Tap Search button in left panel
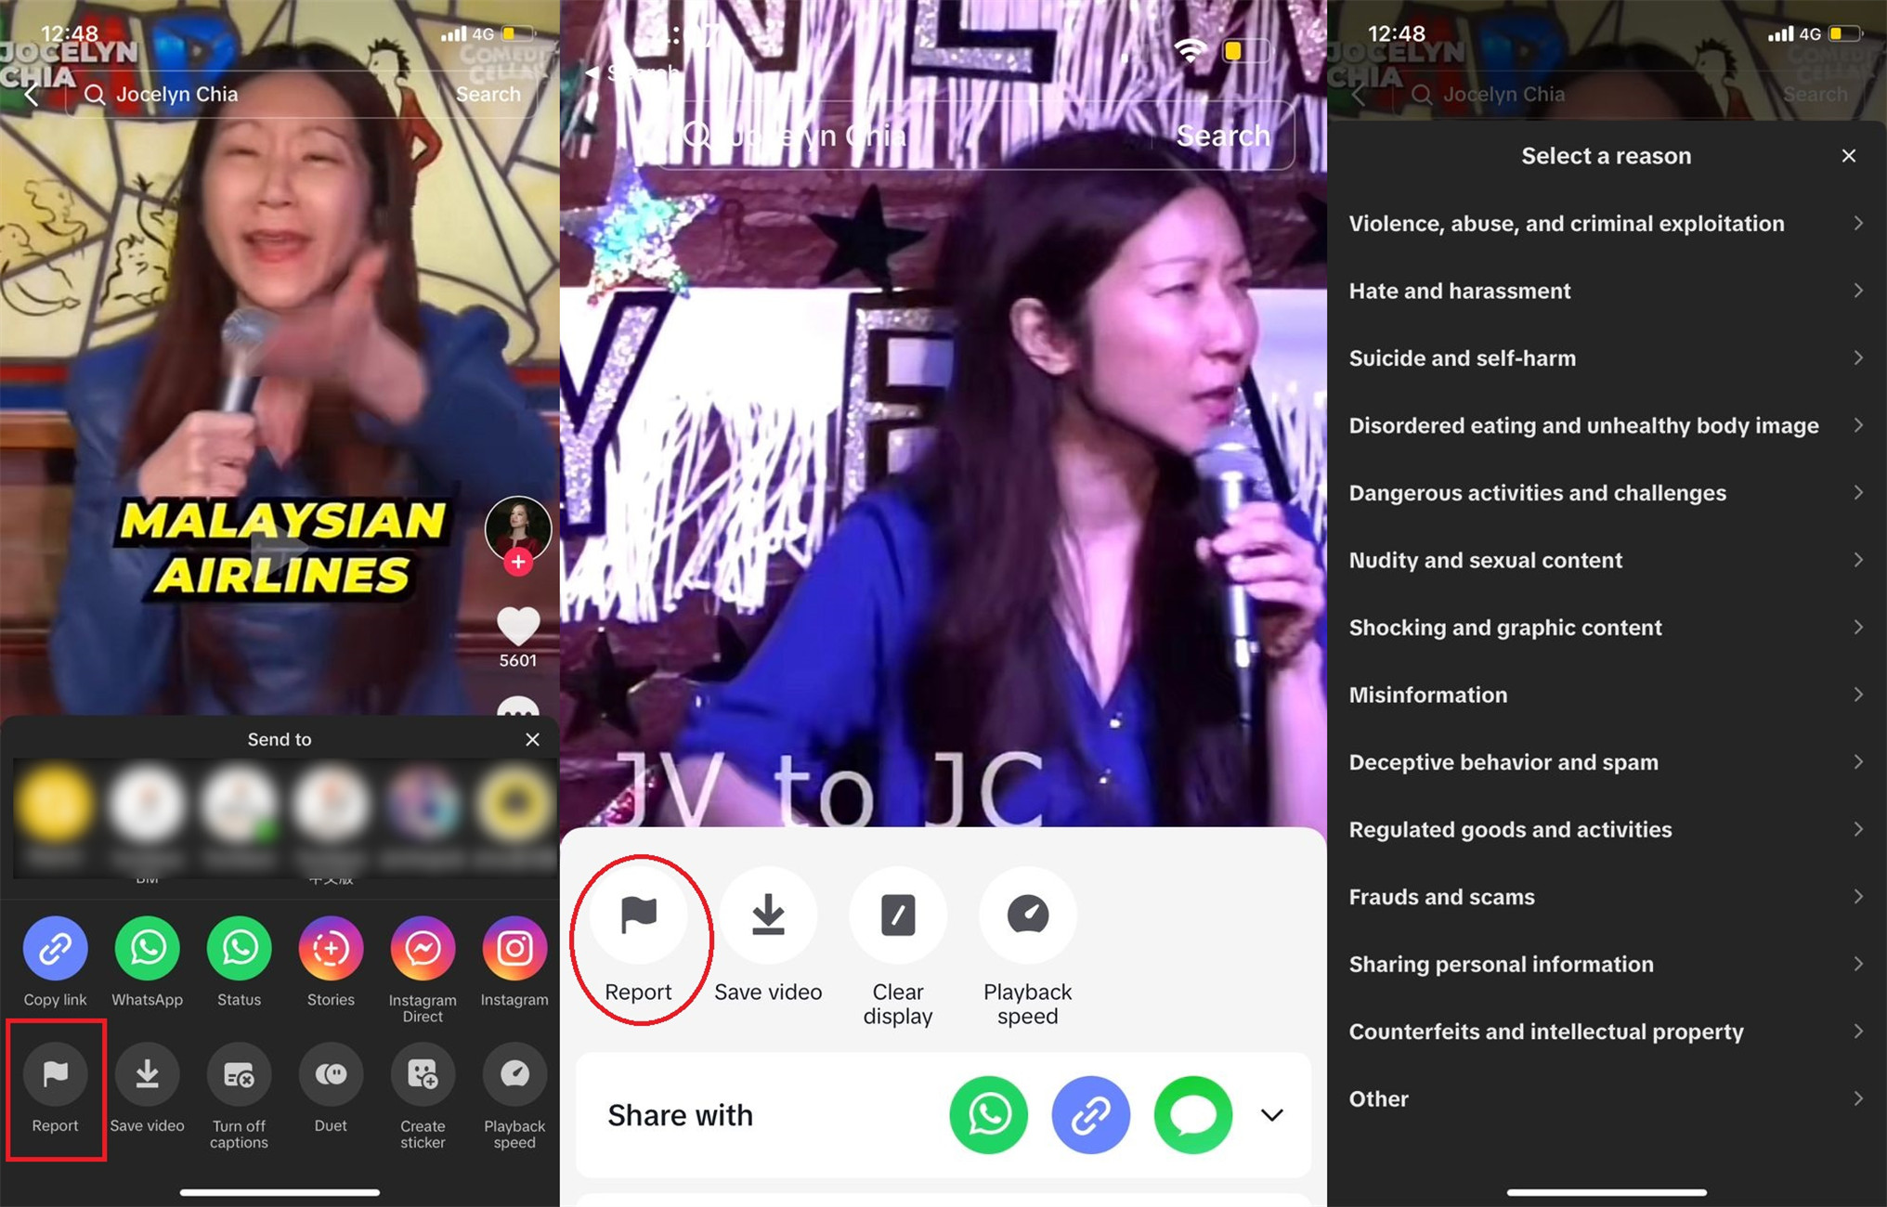The image size is (1887, 1207). click(x=488, y=94)
